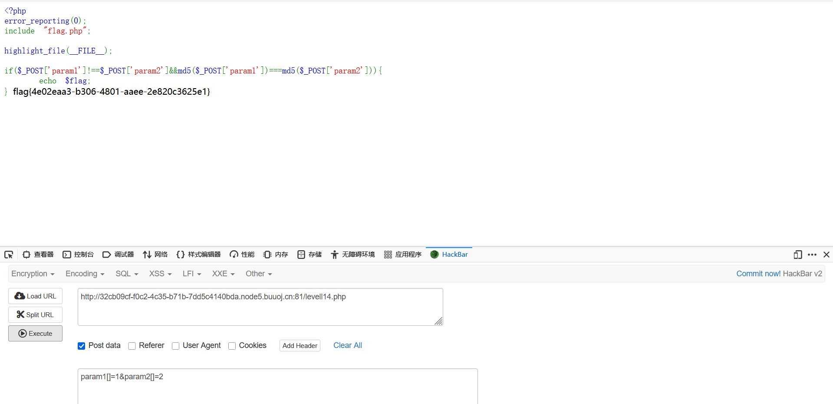
Task: Enable the Referer checkbox
Action: 132,346
